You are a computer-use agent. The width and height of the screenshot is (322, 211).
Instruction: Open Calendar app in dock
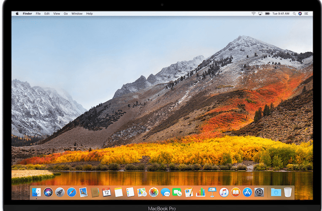coord(106,192)
